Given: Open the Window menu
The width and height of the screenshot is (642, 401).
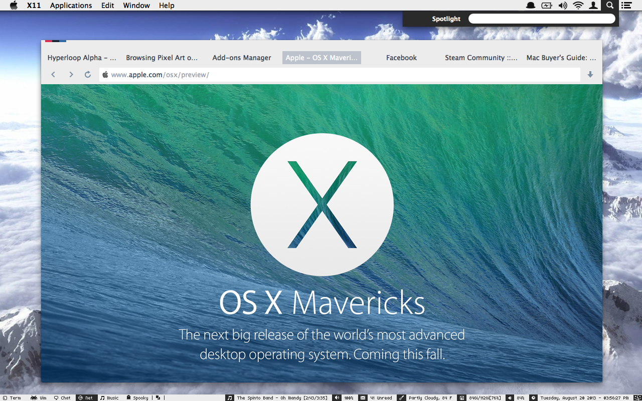Looking at the screenshot, I should point(136,6).
